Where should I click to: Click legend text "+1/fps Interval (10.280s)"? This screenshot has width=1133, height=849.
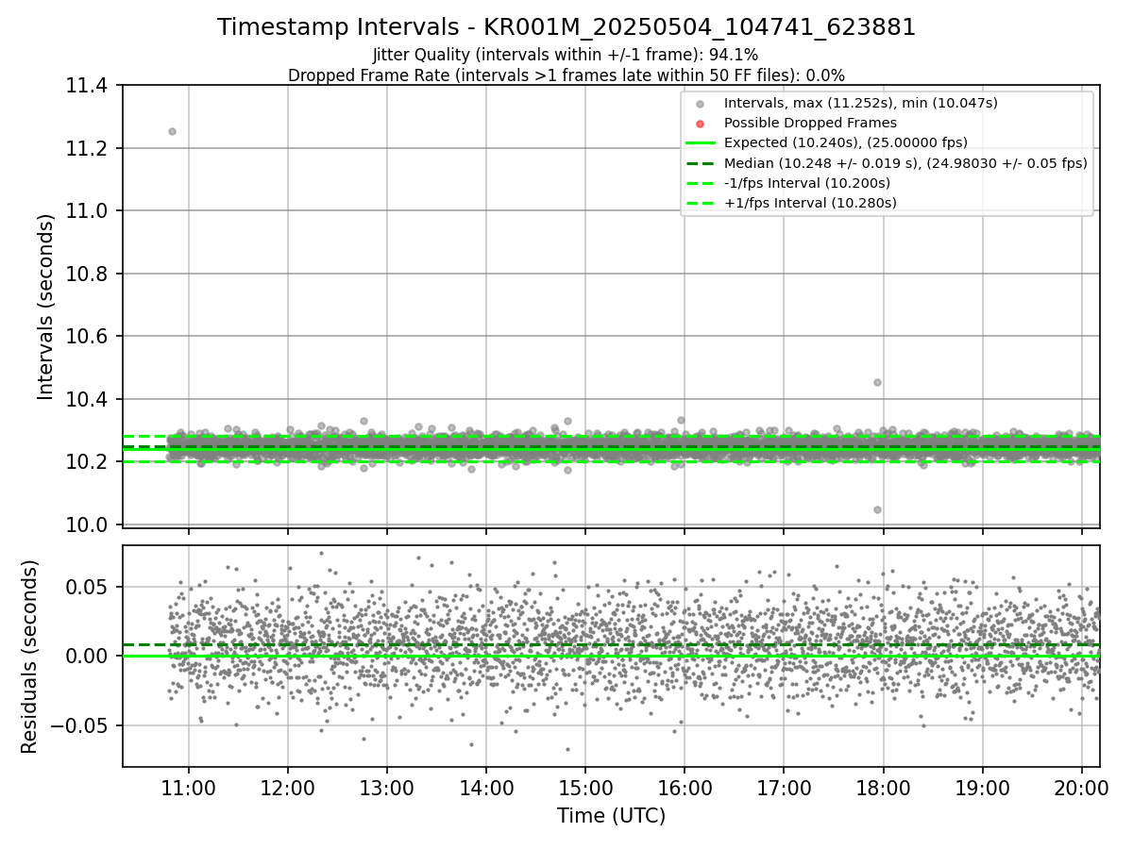(810, 203)
